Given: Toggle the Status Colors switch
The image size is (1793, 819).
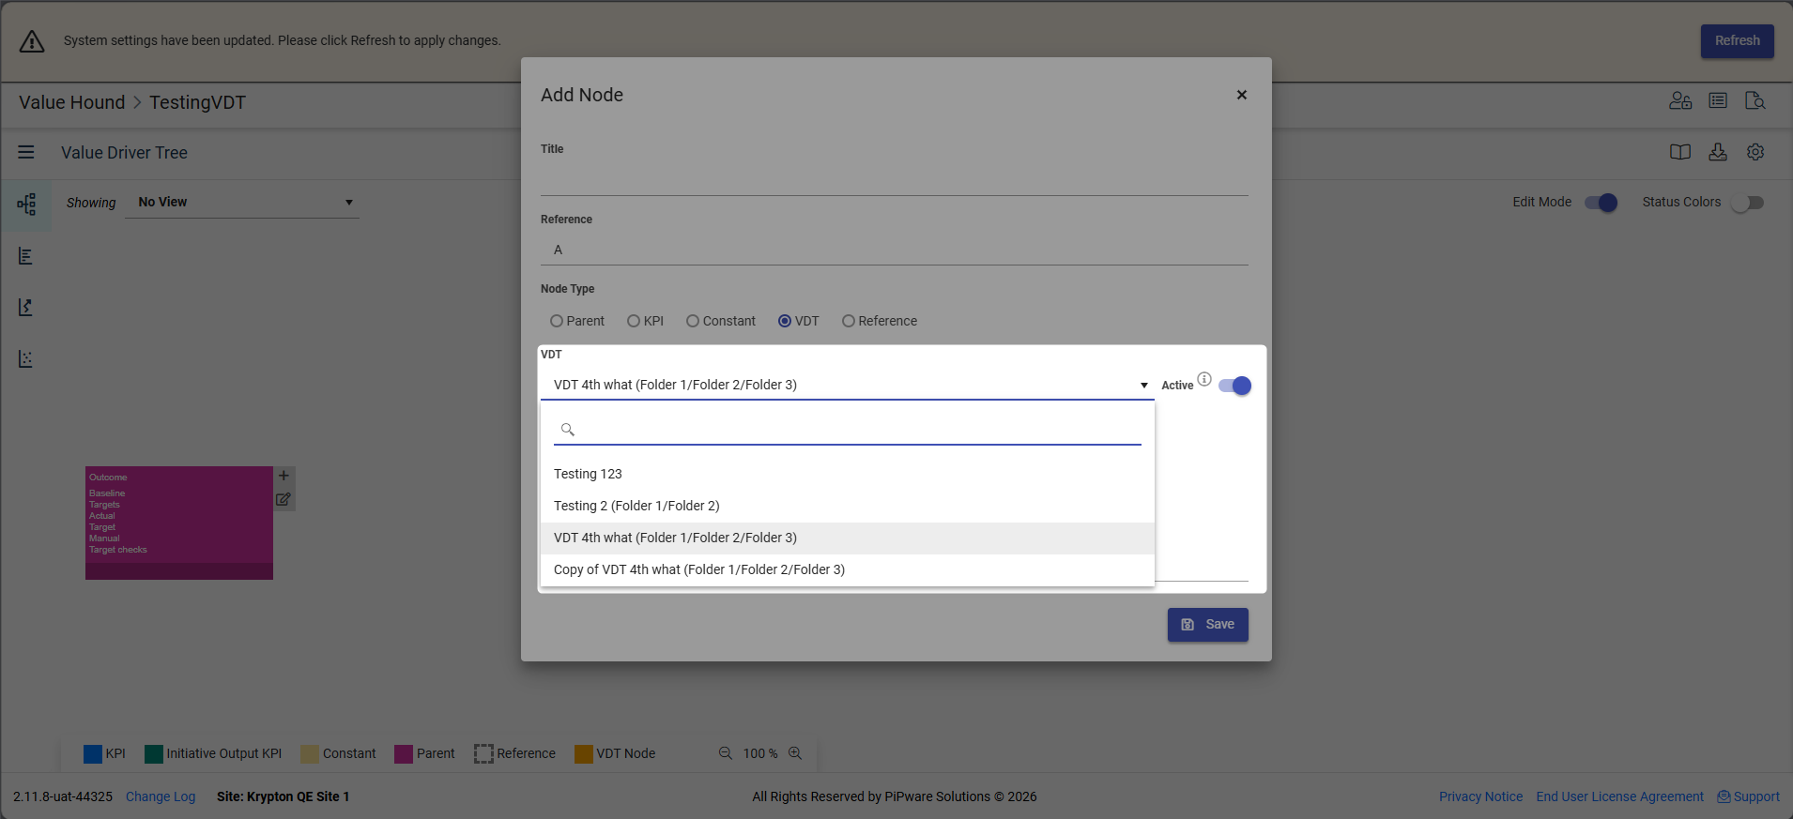Looking at the screenshot, I should click(x=1748, y=203).
